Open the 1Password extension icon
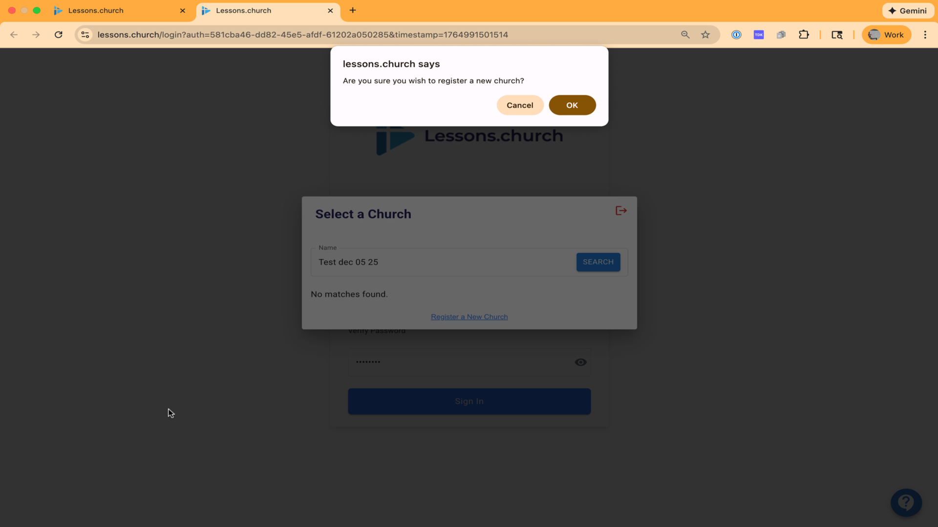 pyautogui.click(x=736, y=35)
